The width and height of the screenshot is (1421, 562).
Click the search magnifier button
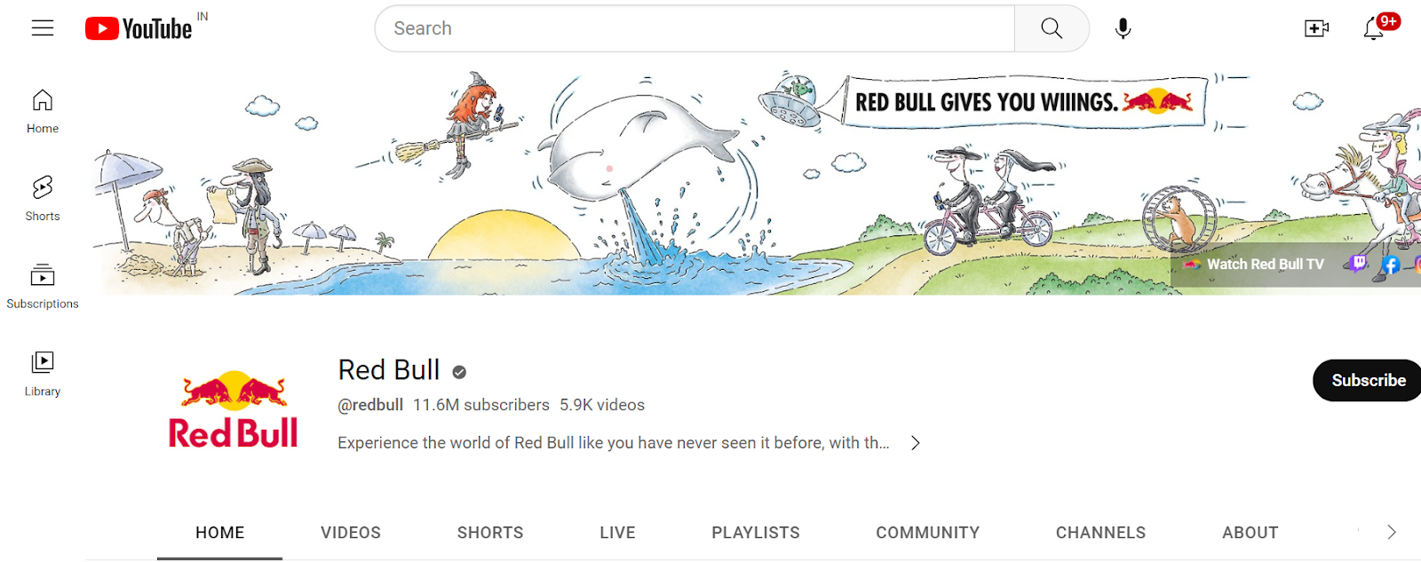(1052, 28)
